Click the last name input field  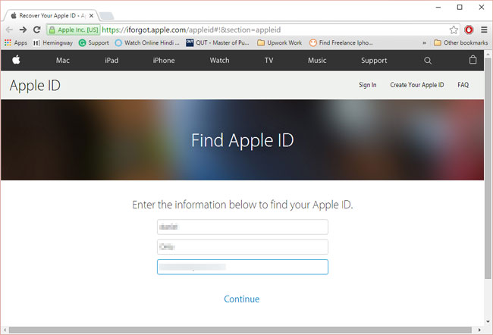tap(243, 247)
